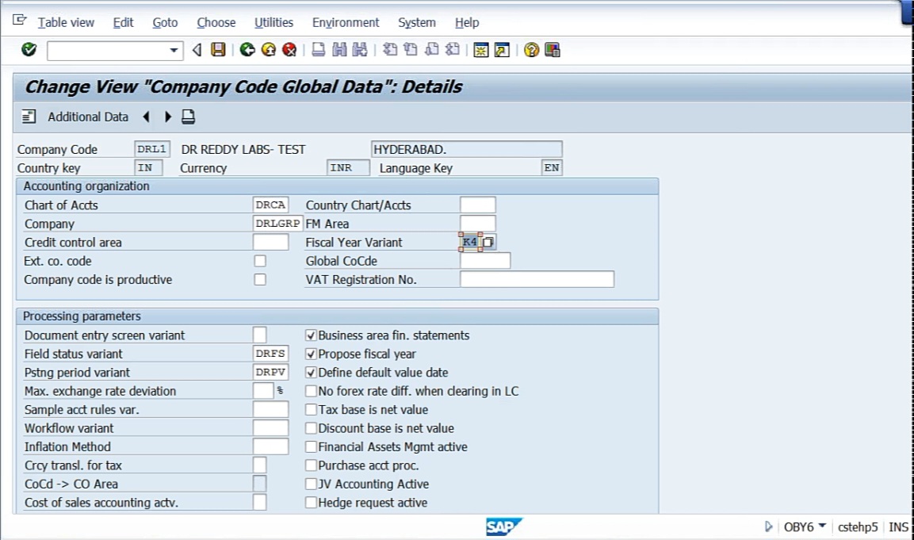This screenshot has height=540, width=914.
Task: Open the Table view menu
Action: (x=66, y=22)
